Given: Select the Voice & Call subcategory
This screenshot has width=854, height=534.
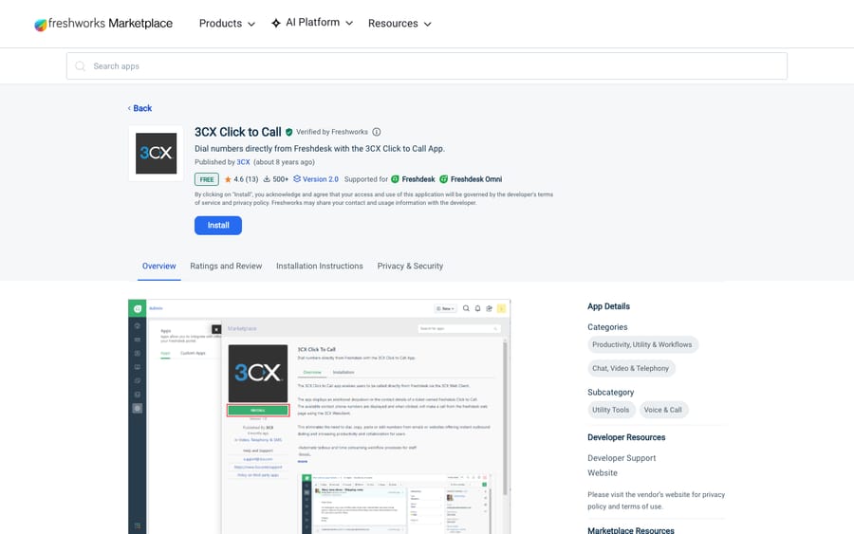Looking at the screenshot, I should coord(663,410).
